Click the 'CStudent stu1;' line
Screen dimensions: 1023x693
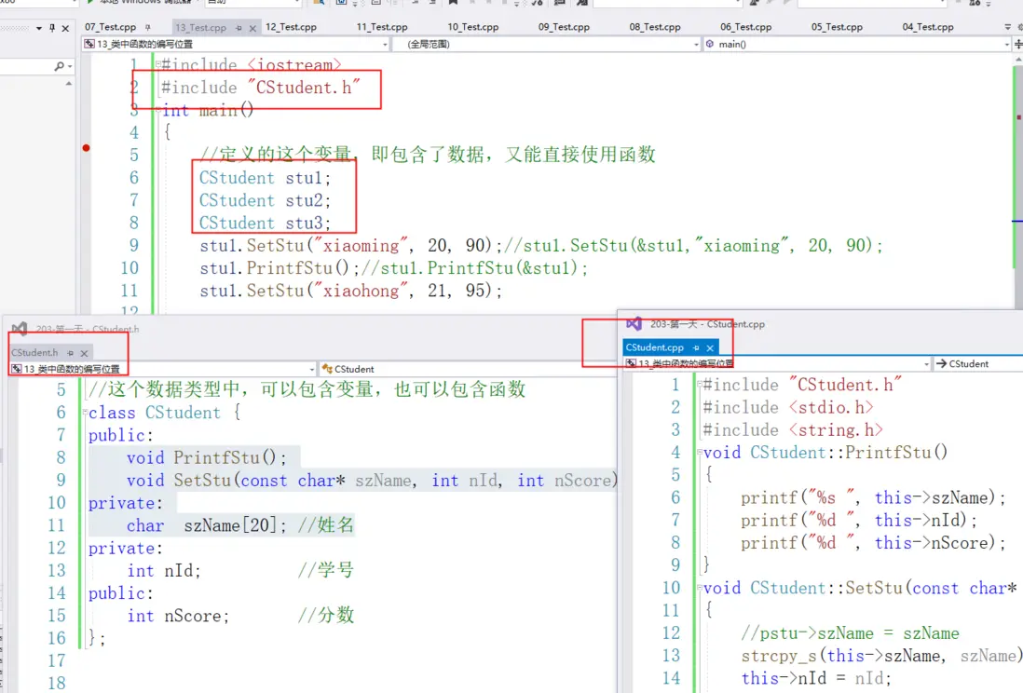265,178
